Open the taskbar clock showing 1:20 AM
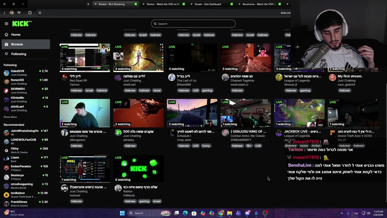This screenshot has height=218, width=387. [379, 213]
